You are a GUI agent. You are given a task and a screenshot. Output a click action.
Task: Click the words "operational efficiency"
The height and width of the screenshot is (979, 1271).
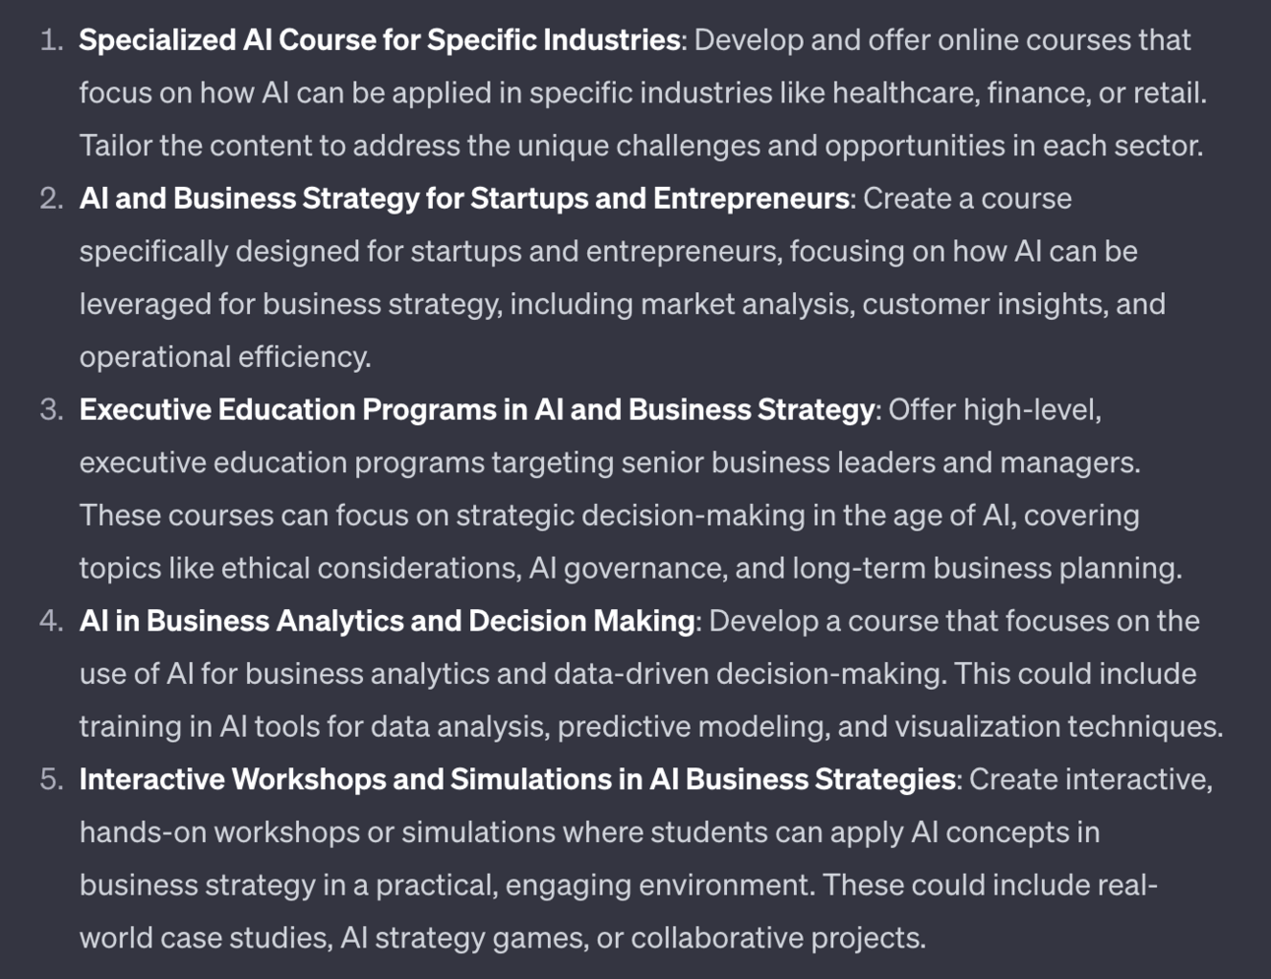224,357
